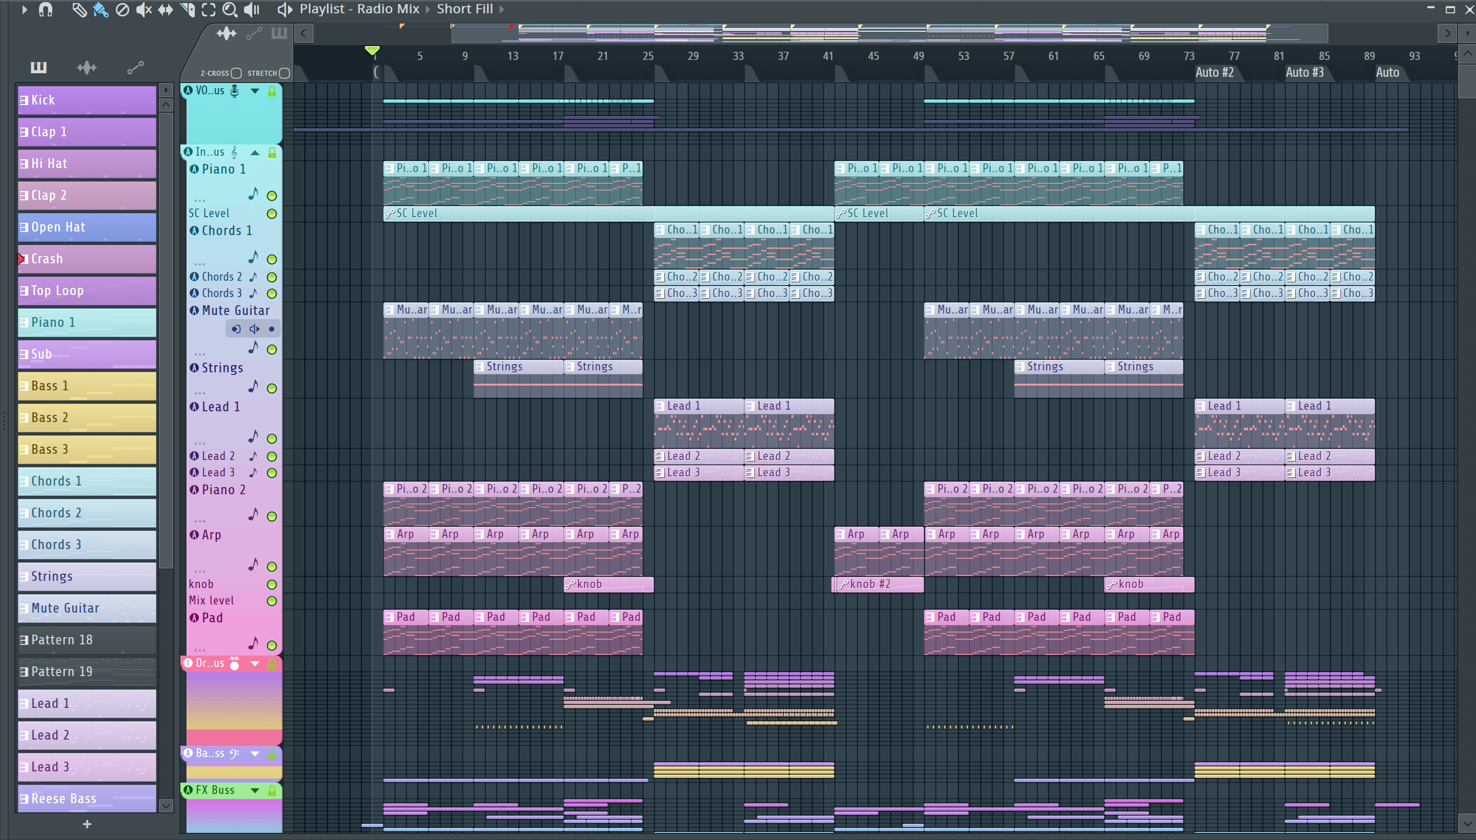The height and width of the screenshot is (840, 1476).
Task: Choose the select region tool
Action: coord(209,9)
